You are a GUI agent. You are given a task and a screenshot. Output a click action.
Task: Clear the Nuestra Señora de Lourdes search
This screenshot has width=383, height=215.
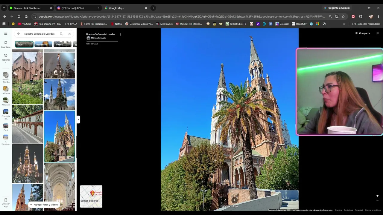click(69, 34)
